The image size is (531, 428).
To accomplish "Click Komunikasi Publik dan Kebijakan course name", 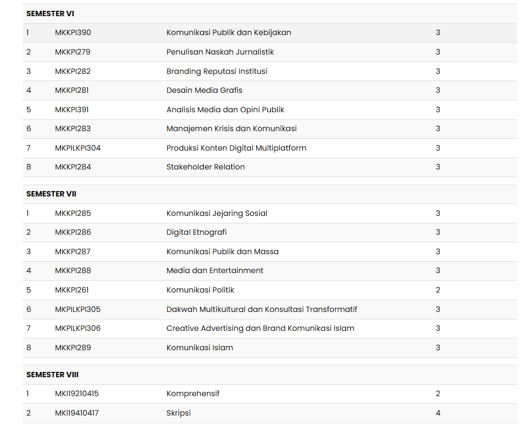I will point(229,32).
